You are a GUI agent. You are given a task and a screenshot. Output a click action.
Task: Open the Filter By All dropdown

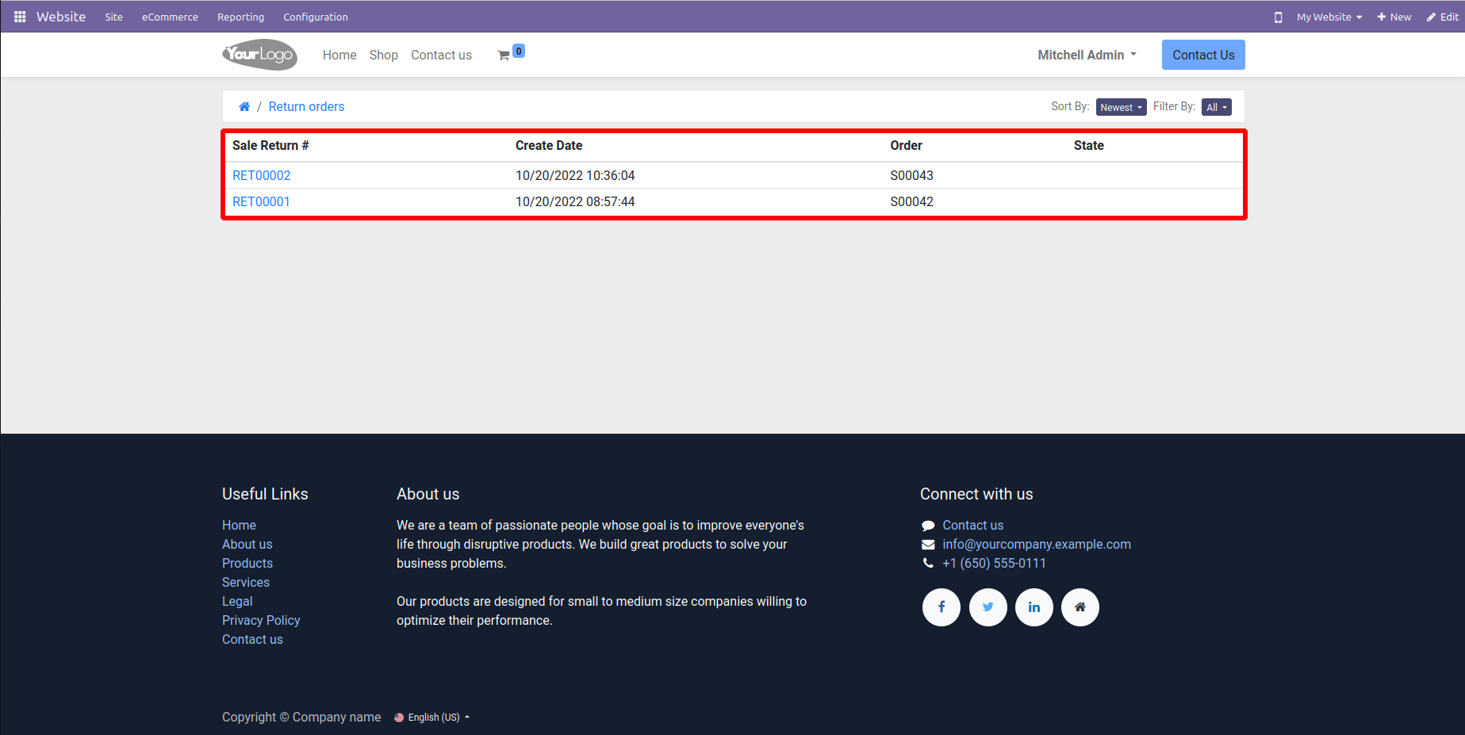[x=1217, y=107]
